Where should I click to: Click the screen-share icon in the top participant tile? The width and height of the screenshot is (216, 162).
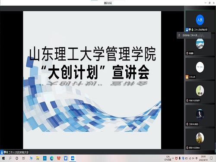pos(190,29)
